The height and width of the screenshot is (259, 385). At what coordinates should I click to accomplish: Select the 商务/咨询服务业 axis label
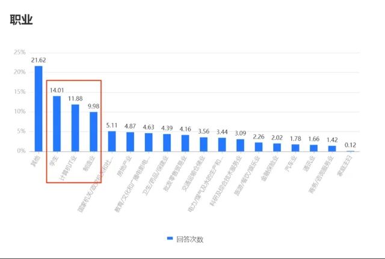coord(321,175)
